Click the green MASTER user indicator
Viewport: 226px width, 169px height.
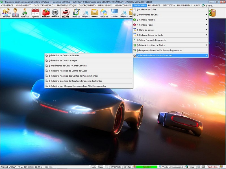coord(146,167)
